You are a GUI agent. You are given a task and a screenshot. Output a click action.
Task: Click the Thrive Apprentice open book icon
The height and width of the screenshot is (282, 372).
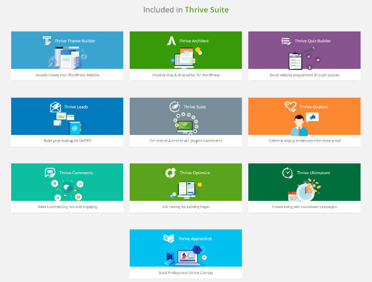coord(169,238)
